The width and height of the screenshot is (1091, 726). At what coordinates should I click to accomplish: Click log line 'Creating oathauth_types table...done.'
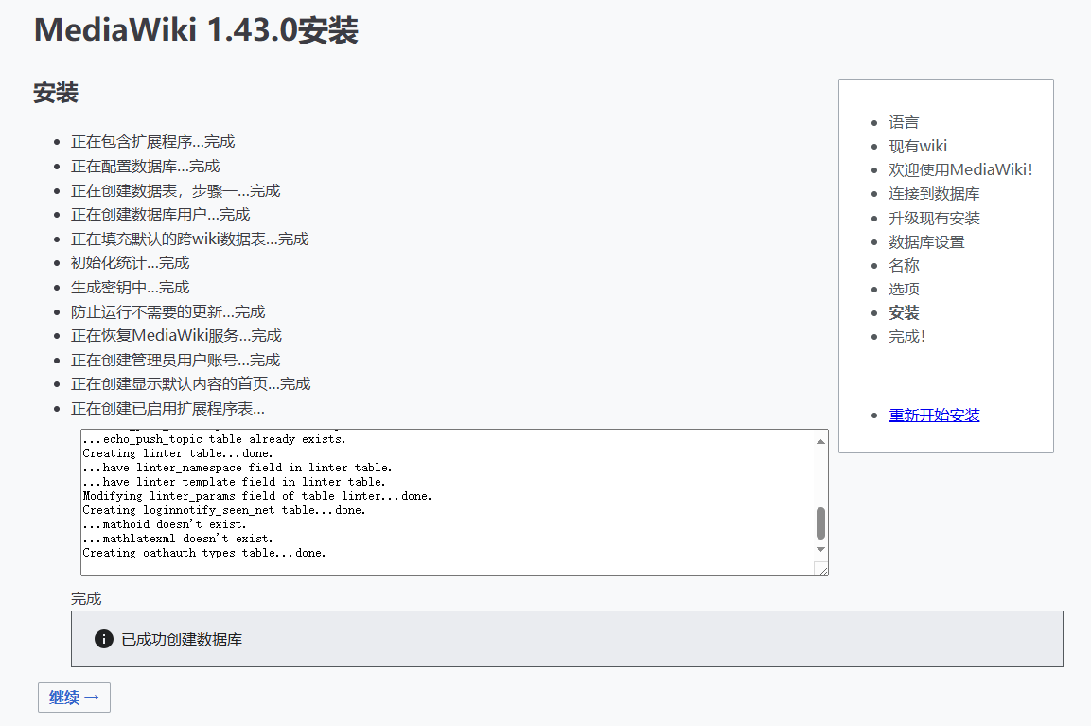[203, 554]
